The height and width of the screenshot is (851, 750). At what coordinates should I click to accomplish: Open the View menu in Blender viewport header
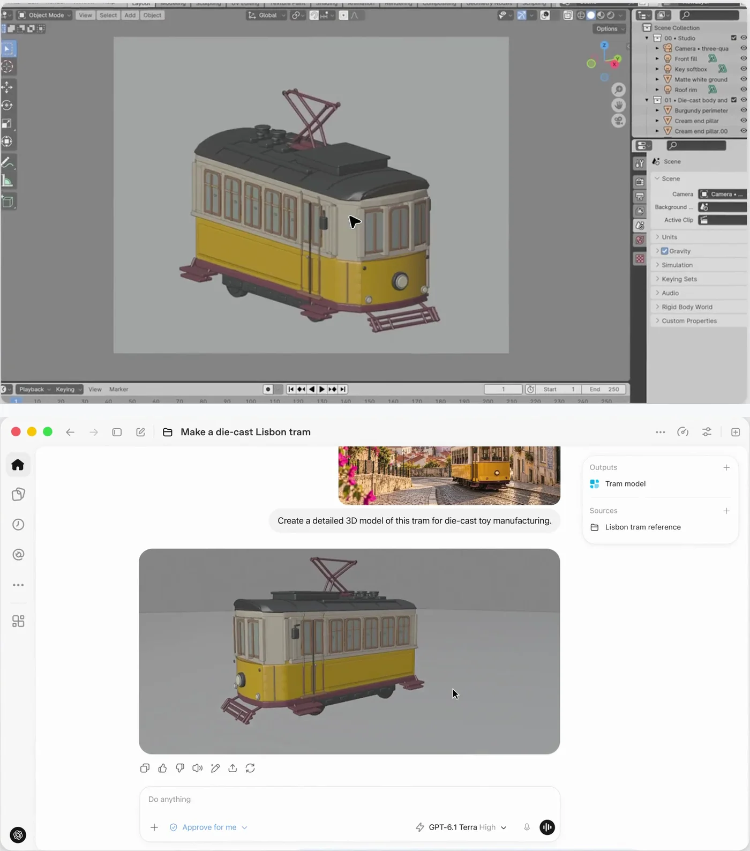(x=85, y=15)
